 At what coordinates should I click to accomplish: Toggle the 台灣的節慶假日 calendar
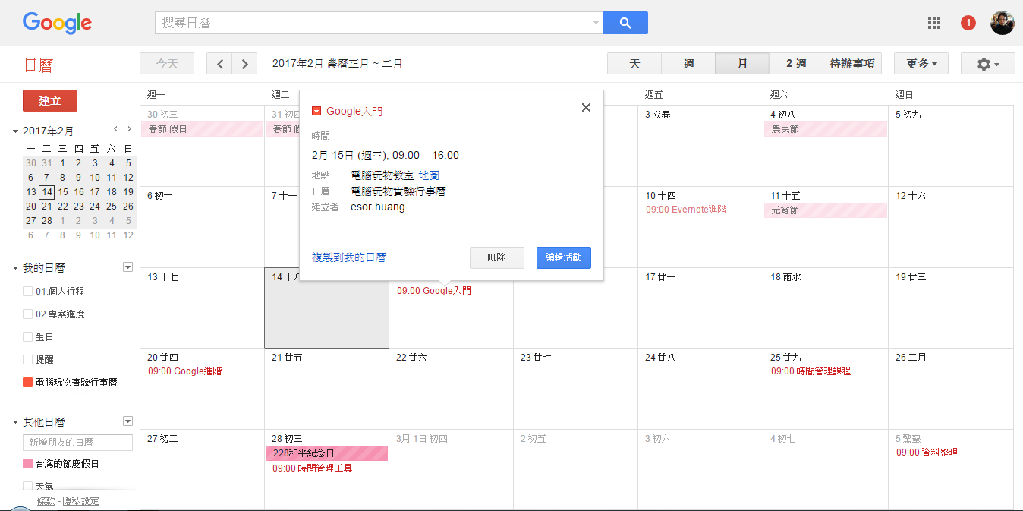click(28, 464)
